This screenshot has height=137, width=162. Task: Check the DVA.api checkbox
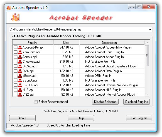(x=15, y=71)
